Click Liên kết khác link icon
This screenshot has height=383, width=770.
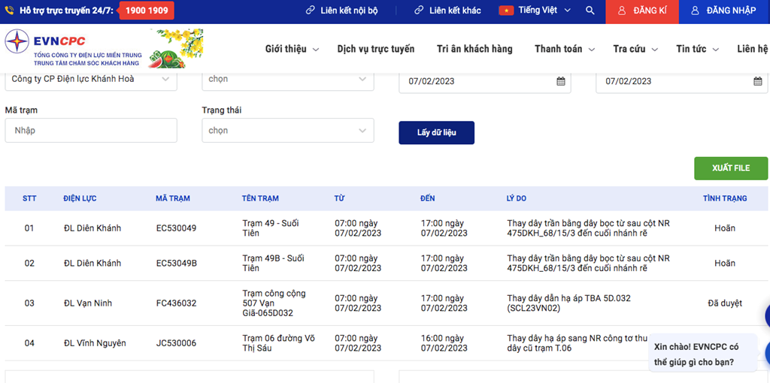click(x=419, y=11)
